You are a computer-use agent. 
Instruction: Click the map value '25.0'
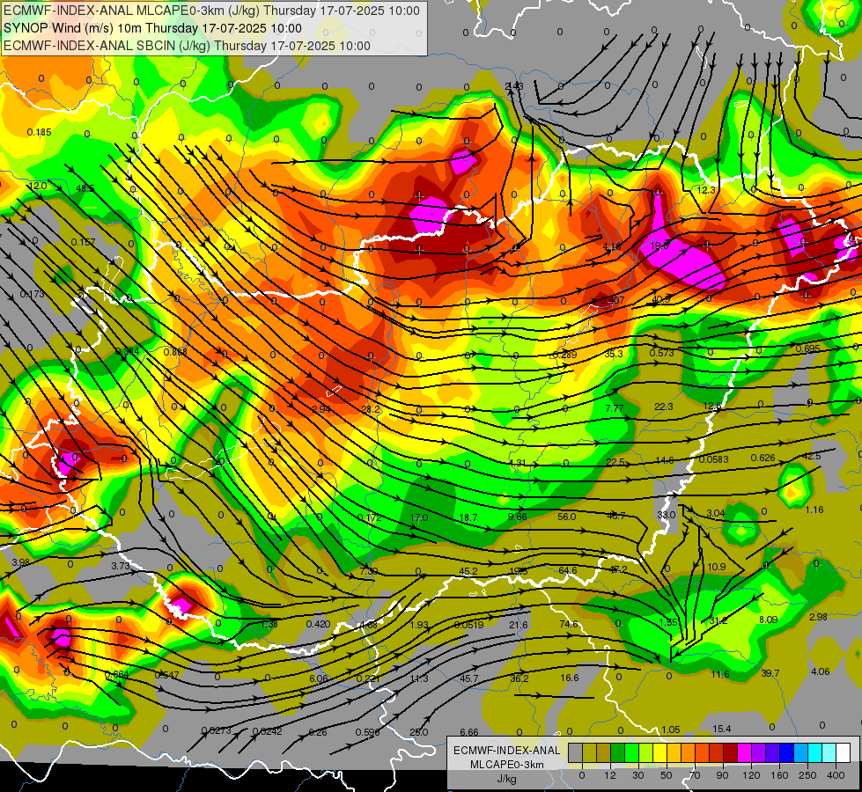point(419,732)
